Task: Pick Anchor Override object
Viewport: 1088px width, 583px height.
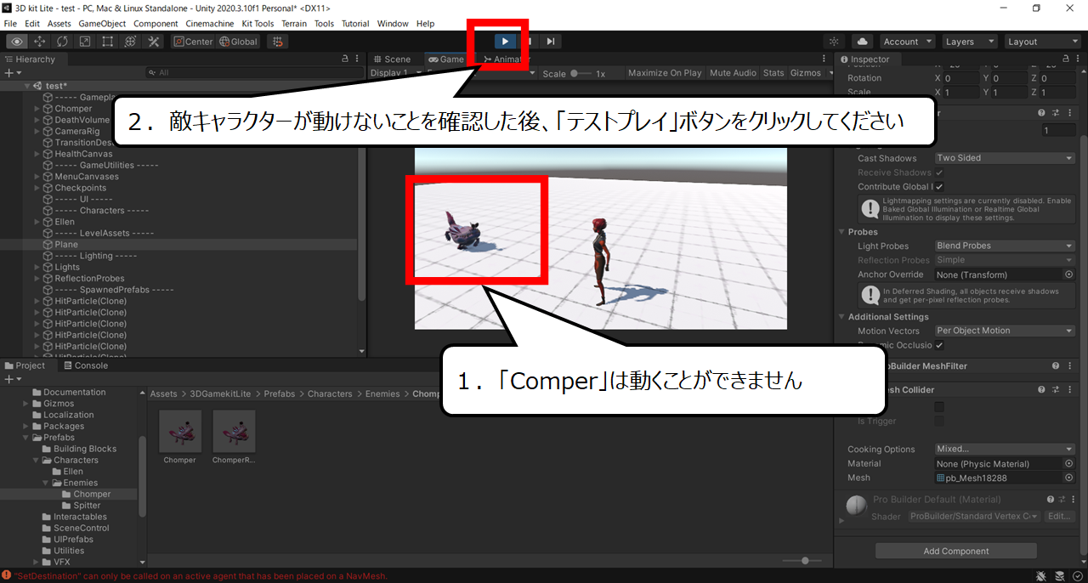Action: pyautogui.click(x=1069, y=275)
